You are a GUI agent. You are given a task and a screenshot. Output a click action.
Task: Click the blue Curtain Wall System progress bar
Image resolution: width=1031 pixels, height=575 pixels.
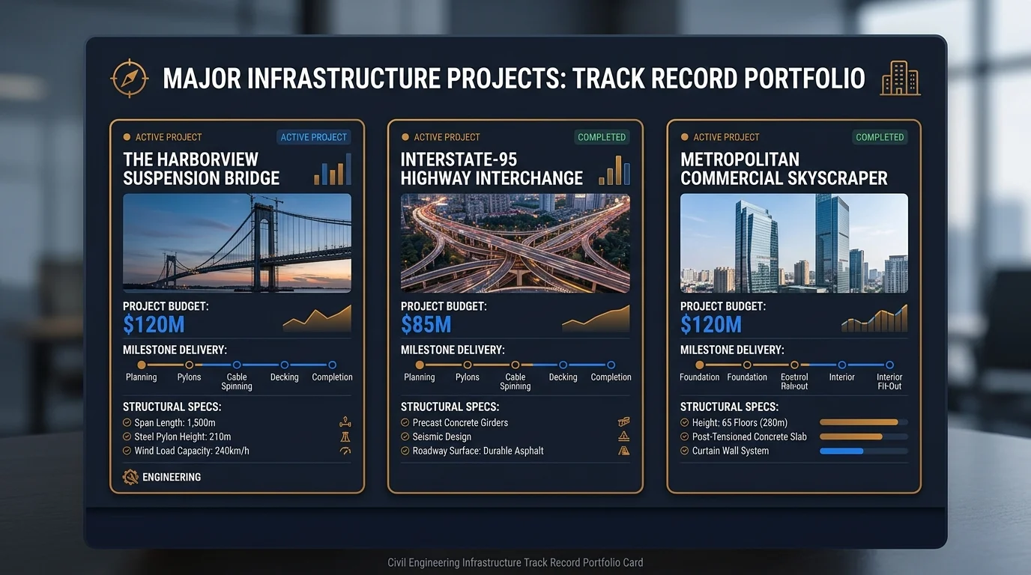point(864,451)
